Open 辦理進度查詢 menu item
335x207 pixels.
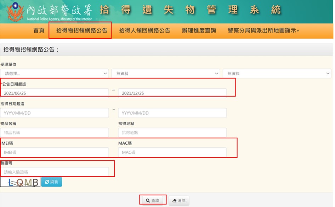tap(199, 30)
